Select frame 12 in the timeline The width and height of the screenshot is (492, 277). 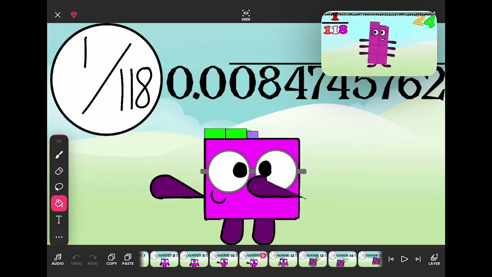click(283, 259)
